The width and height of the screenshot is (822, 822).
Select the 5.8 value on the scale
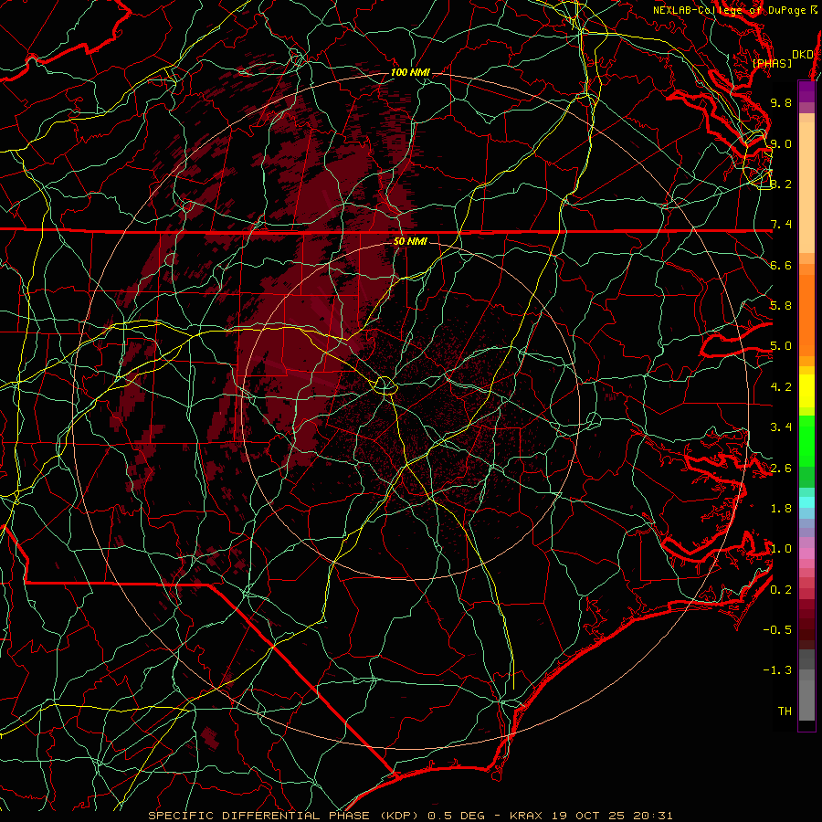coord(781,306)
